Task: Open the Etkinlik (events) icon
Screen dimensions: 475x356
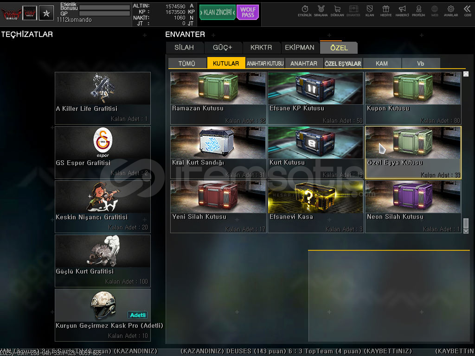Action: 305,11
